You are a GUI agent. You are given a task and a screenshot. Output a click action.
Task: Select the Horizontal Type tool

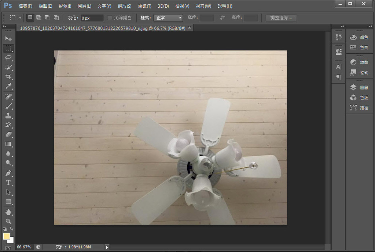tap(8, 183)
